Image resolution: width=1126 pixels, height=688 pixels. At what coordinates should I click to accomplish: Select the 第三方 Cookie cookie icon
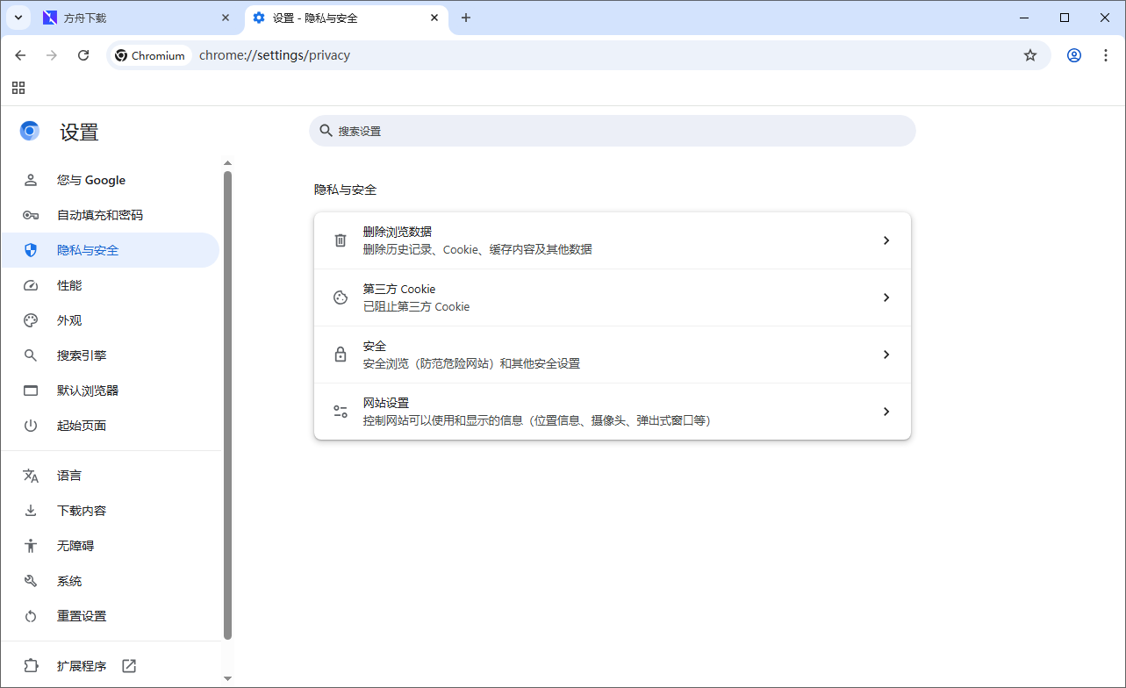(340, 297)
